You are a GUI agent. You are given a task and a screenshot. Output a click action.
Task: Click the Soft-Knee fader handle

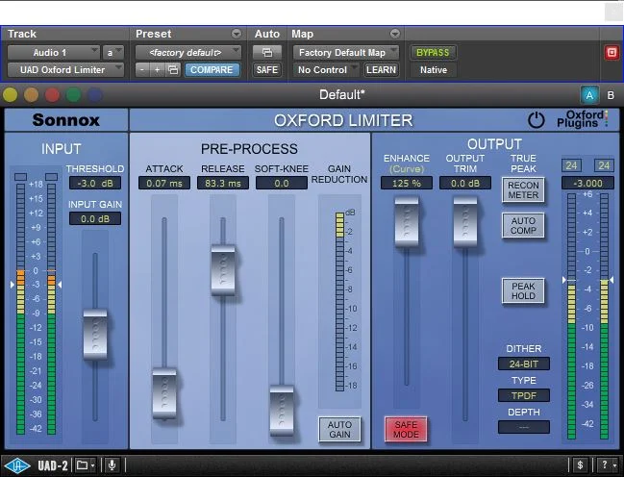coord(282,411)
